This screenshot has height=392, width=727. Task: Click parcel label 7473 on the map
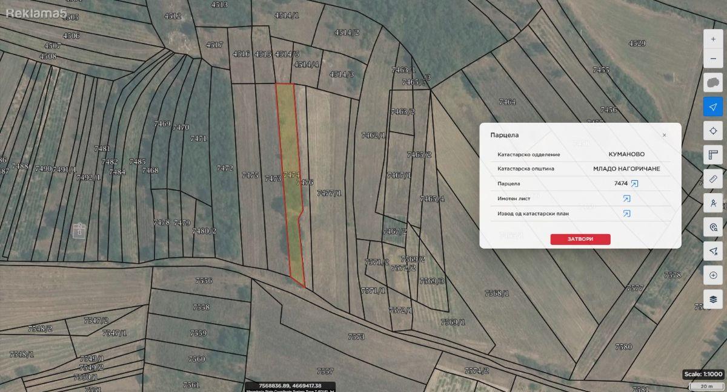273,178
